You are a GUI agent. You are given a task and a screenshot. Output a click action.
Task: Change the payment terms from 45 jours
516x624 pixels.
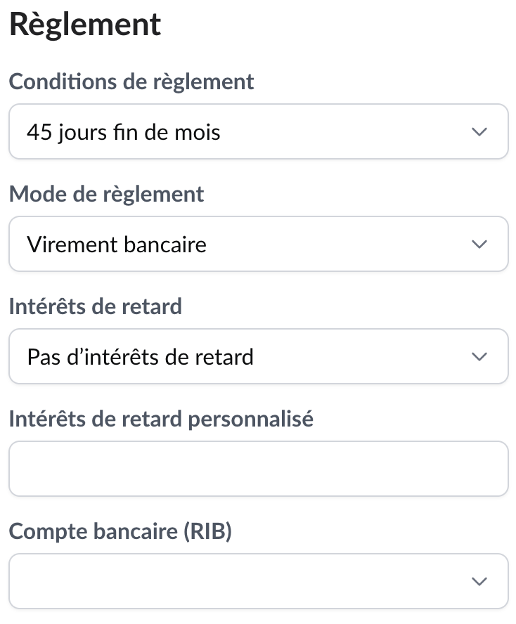258,131
